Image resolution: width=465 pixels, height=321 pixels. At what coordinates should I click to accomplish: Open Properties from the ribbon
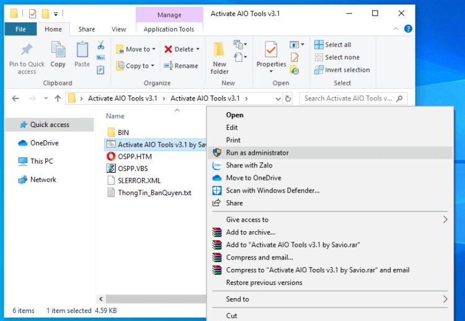(271, 51)
